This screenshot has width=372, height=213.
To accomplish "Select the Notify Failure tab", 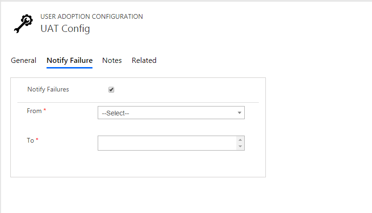I will click(70, 61).
